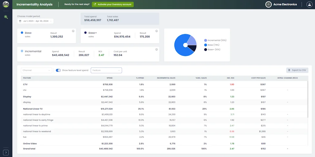
Task: Open the Feature filter dropdown
Action: point(106,70)
